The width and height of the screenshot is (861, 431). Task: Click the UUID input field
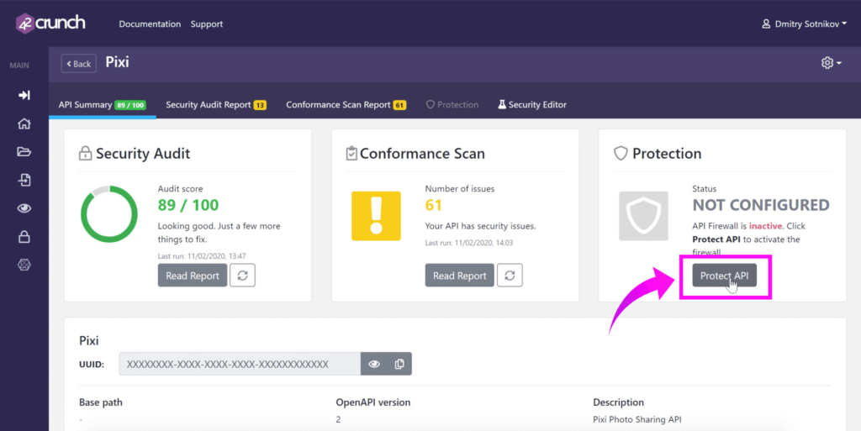click(x=240, y=364)
